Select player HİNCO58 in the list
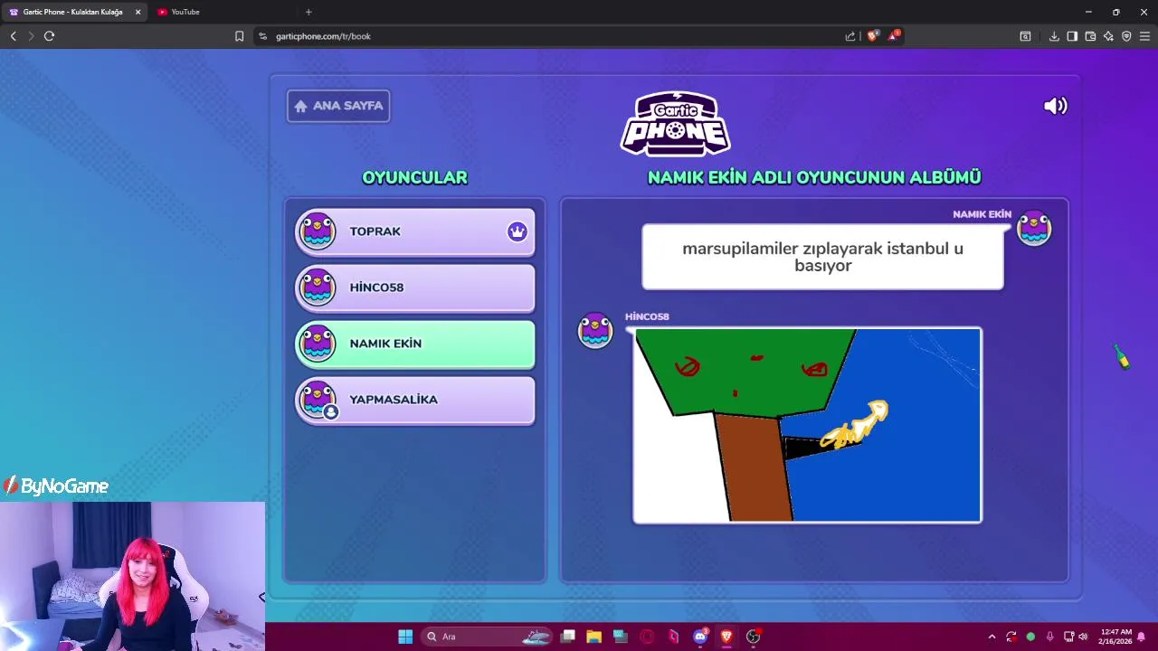 click(415, 288)
